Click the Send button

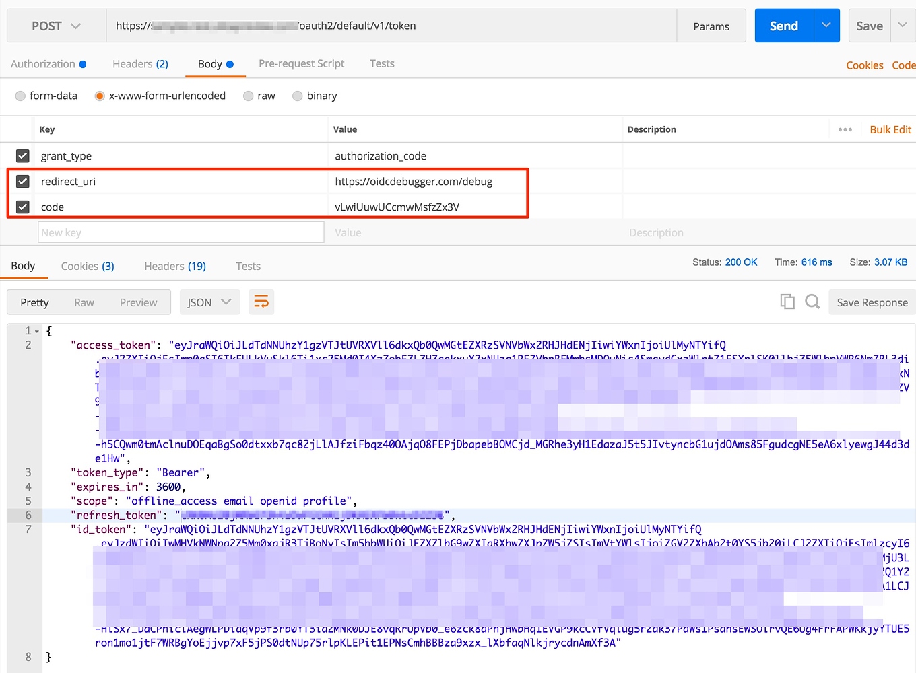pyautogui.click(x=783, y=26)
